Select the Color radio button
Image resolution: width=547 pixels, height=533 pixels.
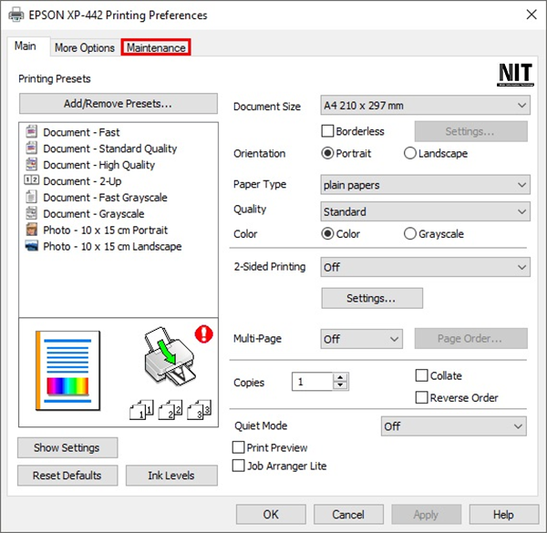point(327,233)
